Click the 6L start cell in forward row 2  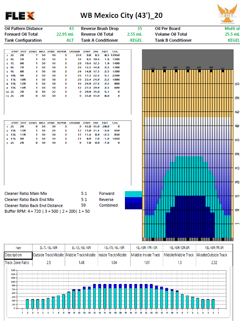point(12,59)
